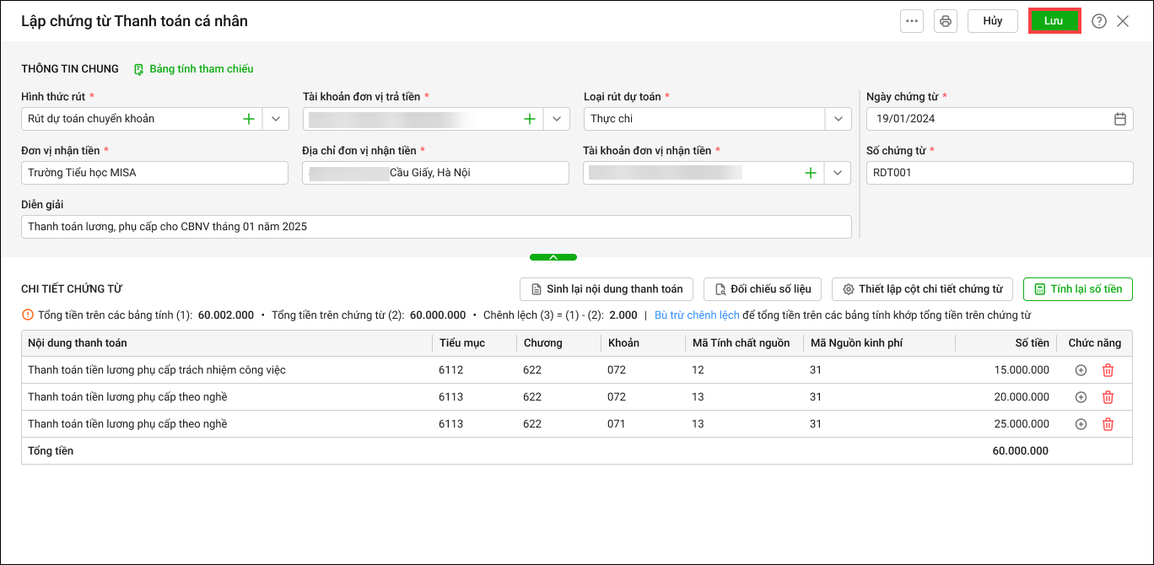Delete the 15.000.000 payment row
Image resolution: width=1154 pixels, height=565 pixels.
pos(1108,370)
